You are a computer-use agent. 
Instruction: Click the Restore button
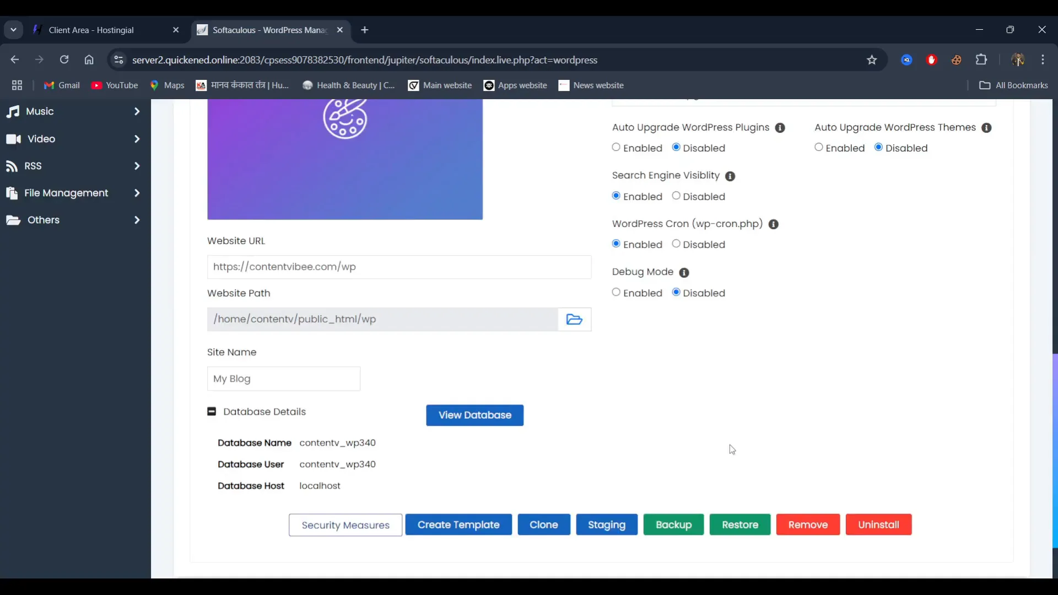point(740,525)
